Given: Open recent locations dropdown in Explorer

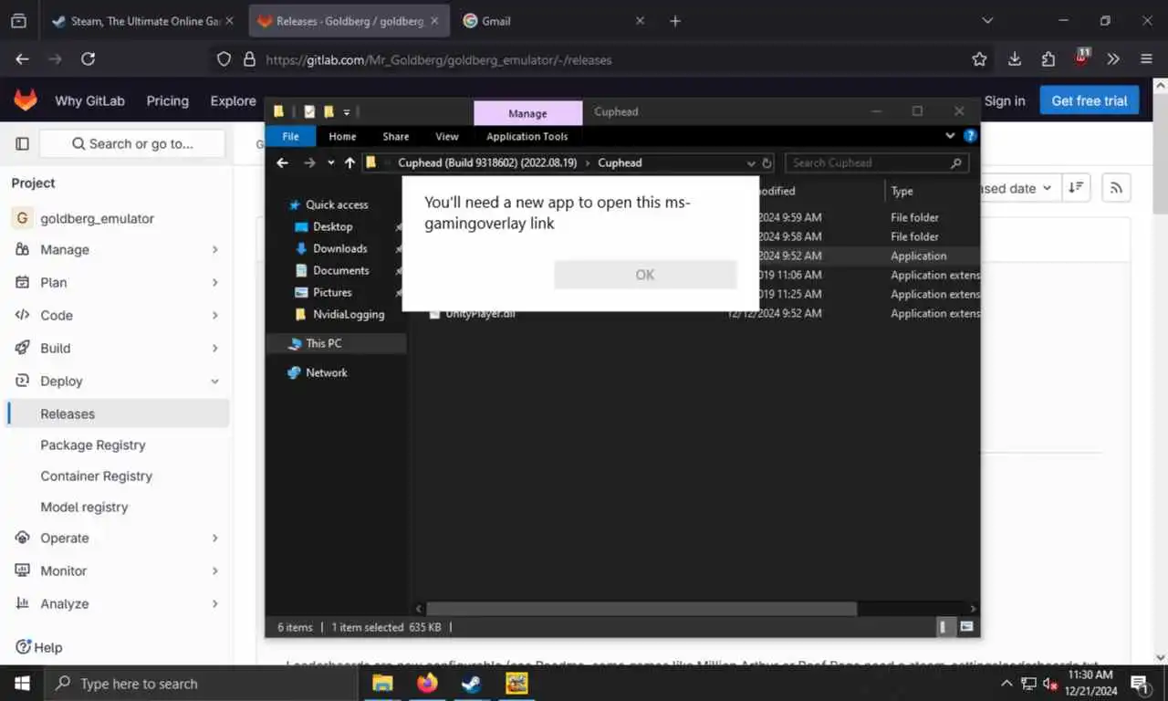Looking at the screenshot, I should [x=330, y=162].
